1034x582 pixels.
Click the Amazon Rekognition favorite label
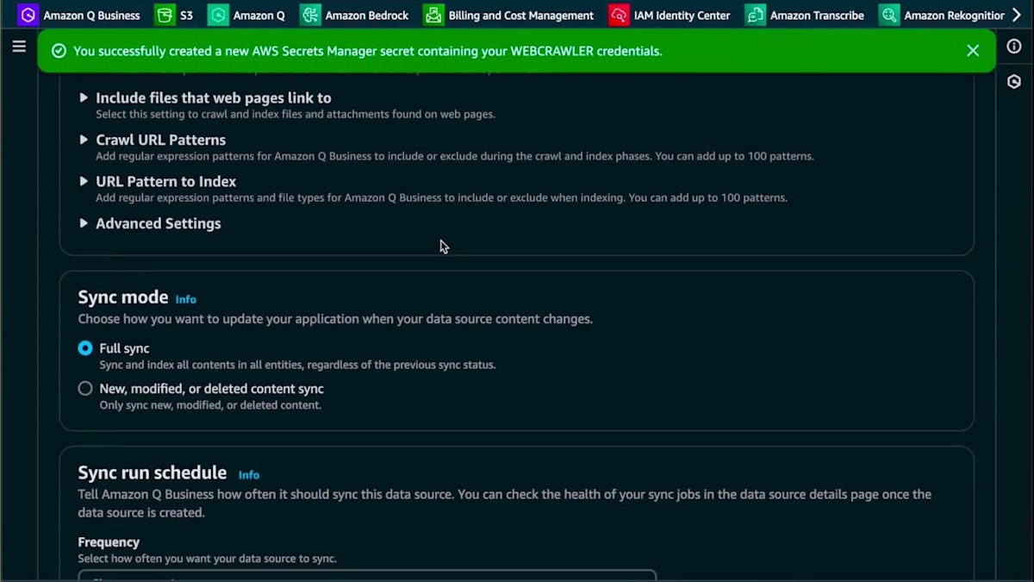click(x=954, y=16)
